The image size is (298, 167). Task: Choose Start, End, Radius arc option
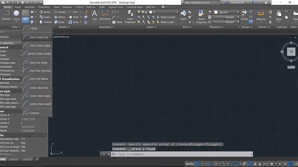pyautogui.click(x=37, y=79)
